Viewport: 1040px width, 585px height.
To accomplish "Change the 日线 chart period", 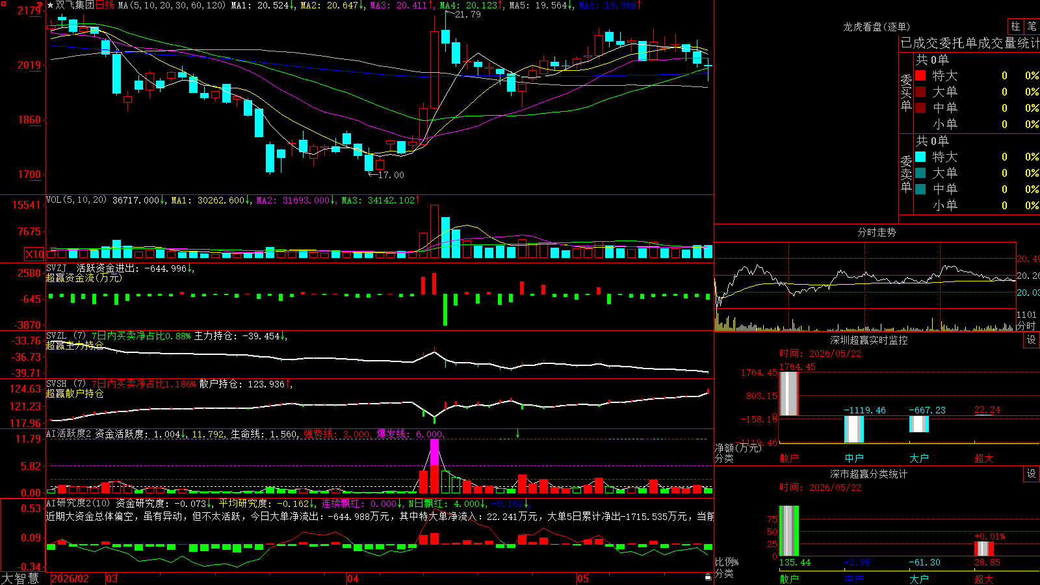I will [105, 5].
